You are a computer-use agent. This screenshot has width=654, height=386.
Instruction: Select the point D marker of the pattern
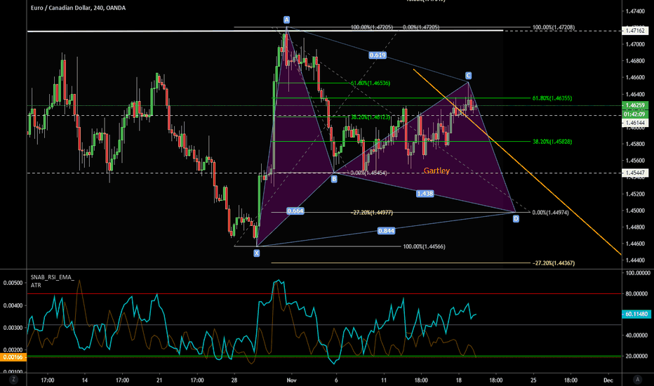tap(516, 219)
